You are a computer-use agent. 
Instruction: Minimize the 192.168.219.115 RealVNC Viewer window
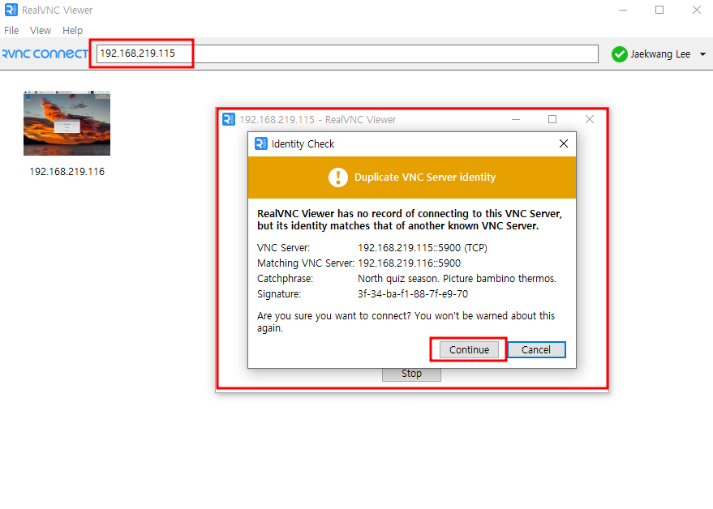[x=516, y=119]
